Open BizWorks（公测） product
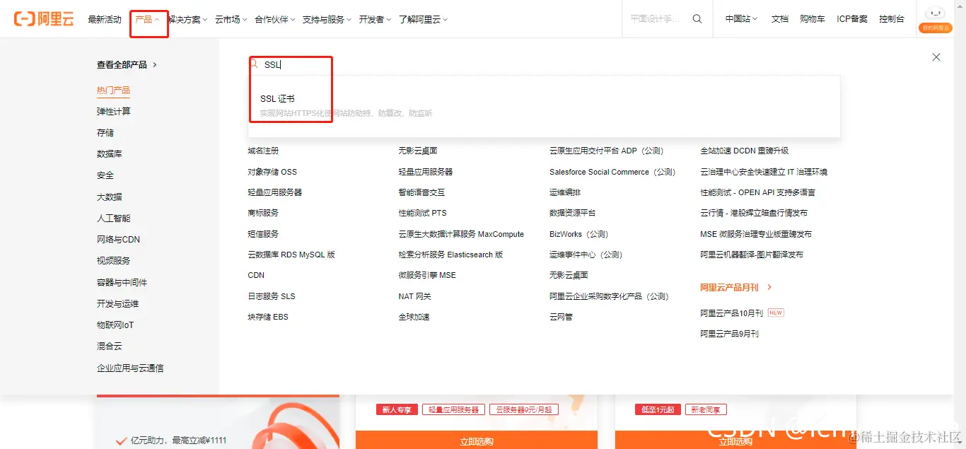The height and width of the screenshot is (449, 966). (579, 234)
